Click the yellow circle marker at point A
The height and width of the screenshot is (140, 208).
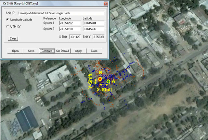[x=108, y=81]
